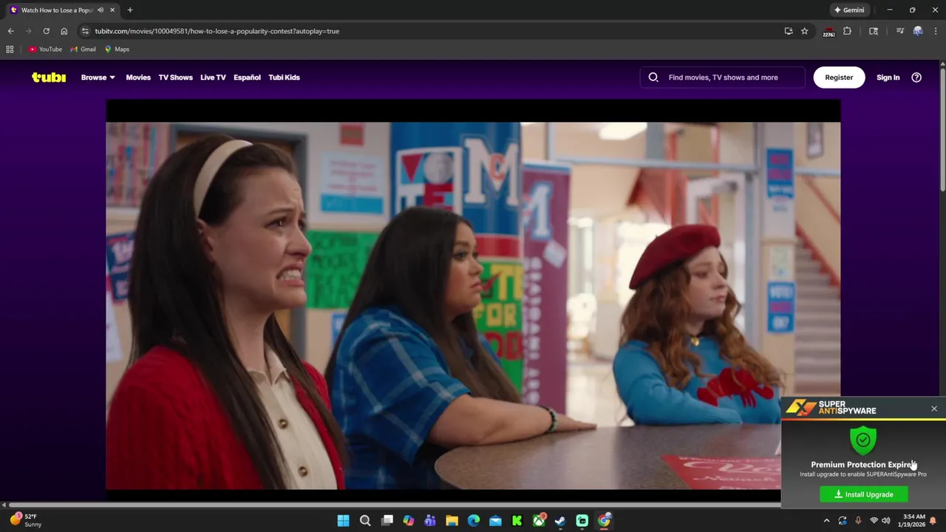Open Xbox app from taskbar
The image size is (946, 532).
[539, 521]
